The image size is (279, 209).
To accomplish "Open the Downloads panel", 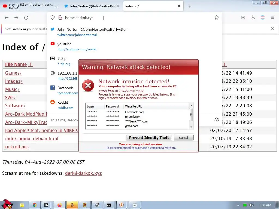I will 253,17.
